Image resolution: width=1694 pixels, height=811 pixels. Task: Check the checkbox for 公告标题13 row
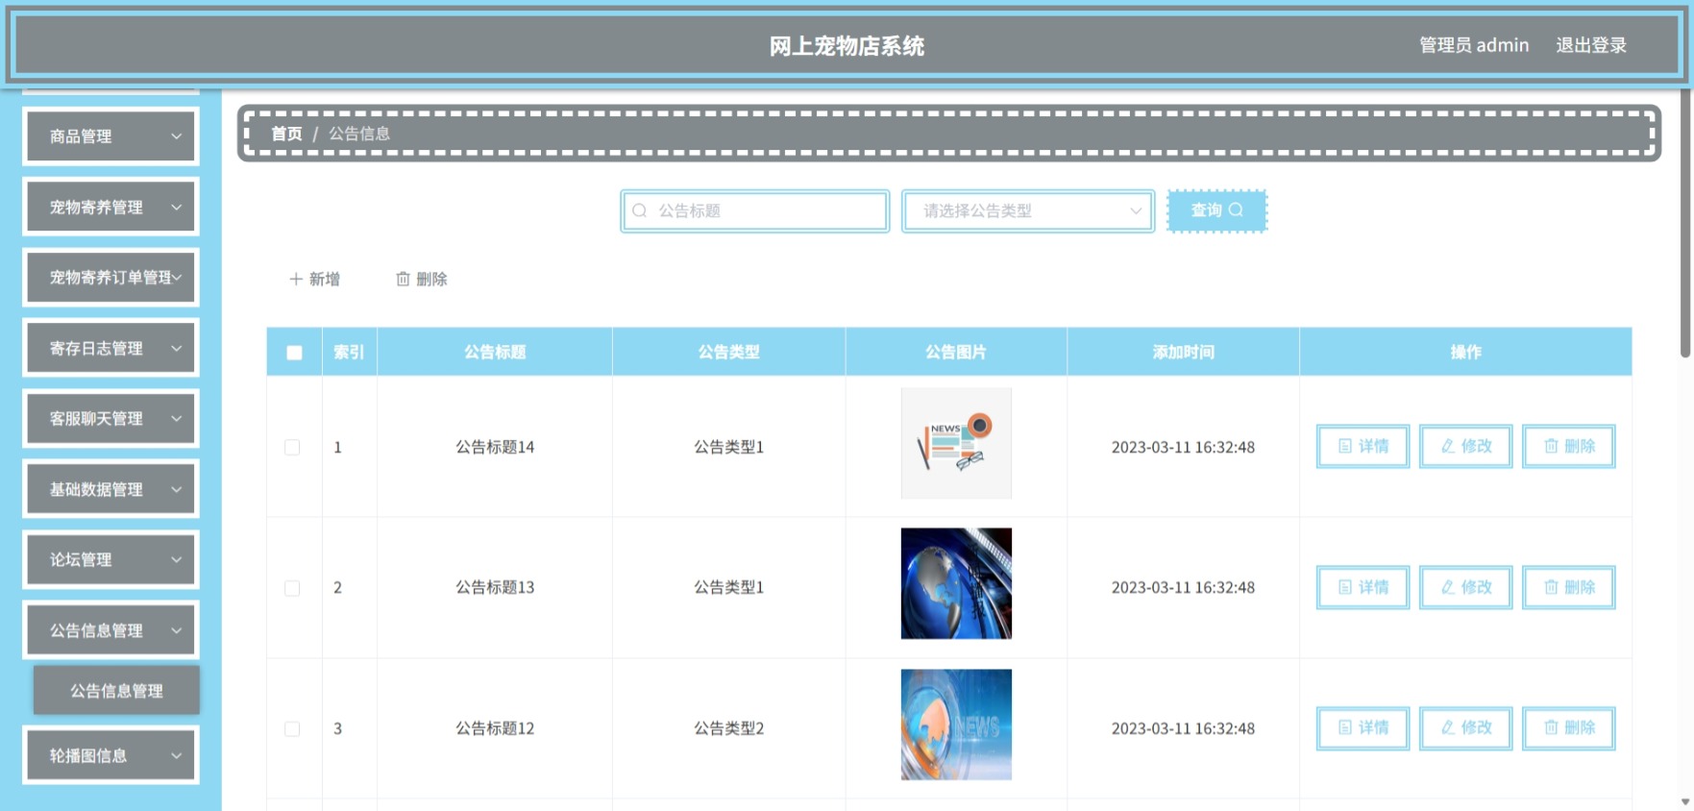click(292, 588)
